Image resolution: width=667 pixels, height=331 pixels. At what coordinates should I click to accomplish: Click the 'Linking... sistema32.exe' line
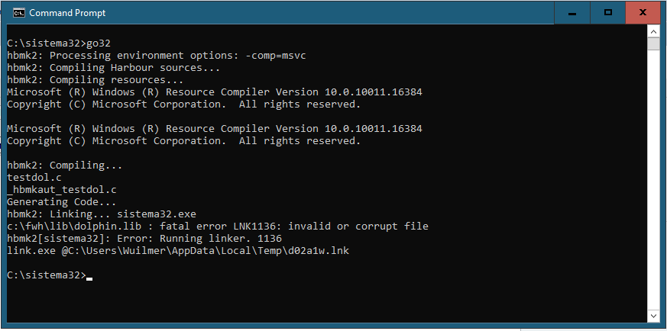(102, 214)
